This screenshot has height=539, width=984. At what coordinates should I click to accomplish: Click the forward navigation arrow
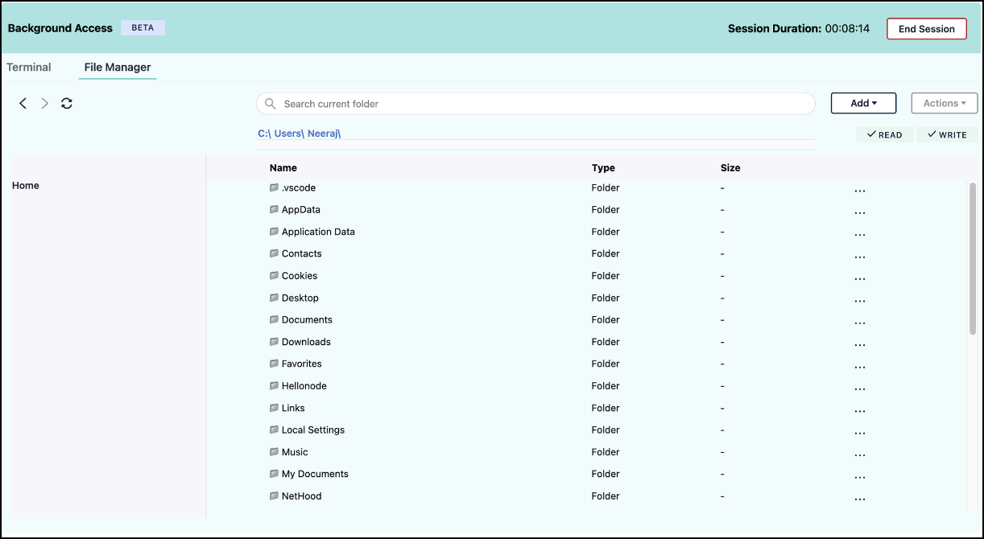(x=45, y=103)
